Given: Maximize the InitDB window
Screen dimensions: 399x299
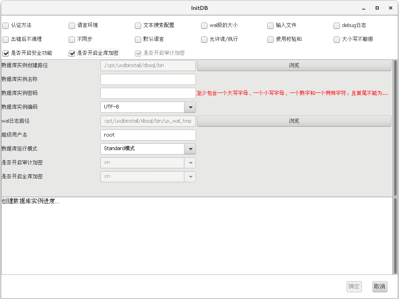Looking at the screenshot, I should coord(377,8).
